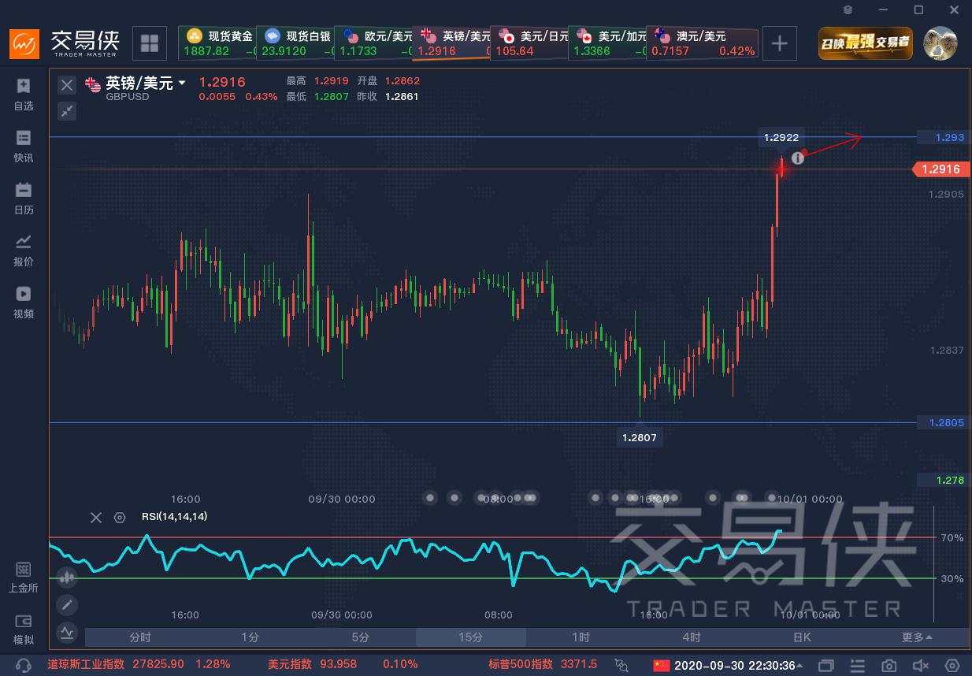Remove the RSI indicator panel
Image resolution: width=972 pixels, height=676 pixels.
[x=96, y=518]
